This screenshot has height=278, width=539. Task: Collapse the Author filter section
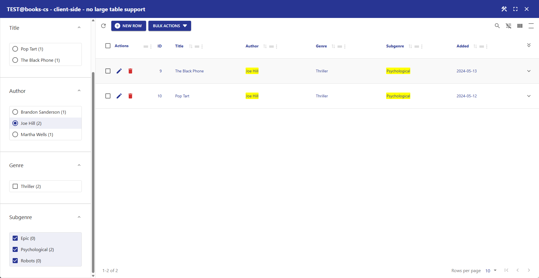79,91
